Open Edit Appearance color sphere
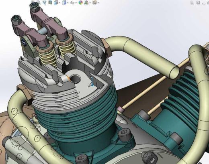Viewport: 209px width, 164px height. 80,2
